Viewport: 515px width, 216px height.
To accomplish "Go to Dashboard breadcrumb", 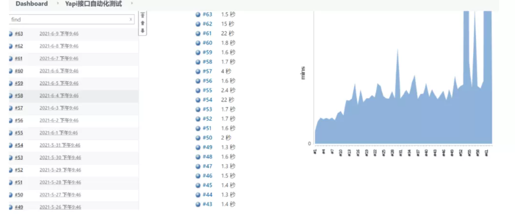I will (31, 4).
